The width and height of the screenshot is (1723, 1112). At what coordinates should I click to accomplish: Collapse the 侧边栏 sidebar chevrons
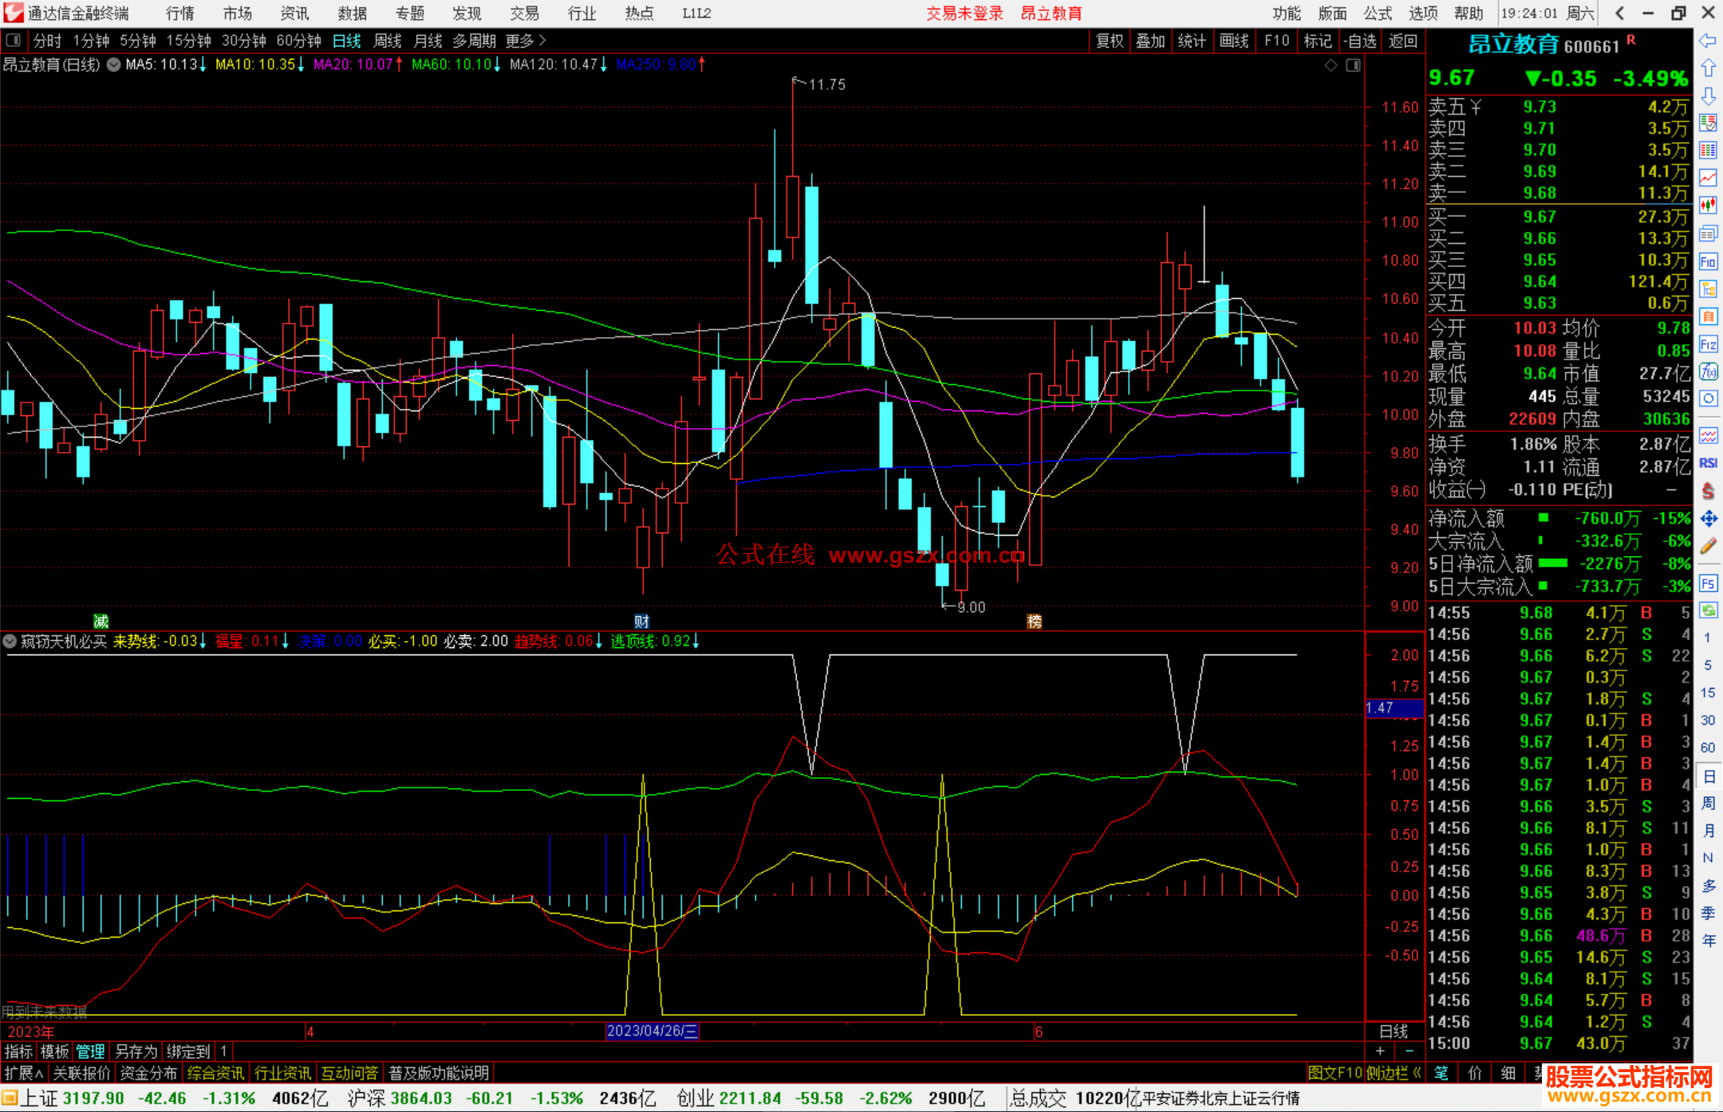pos(1416,1073)
